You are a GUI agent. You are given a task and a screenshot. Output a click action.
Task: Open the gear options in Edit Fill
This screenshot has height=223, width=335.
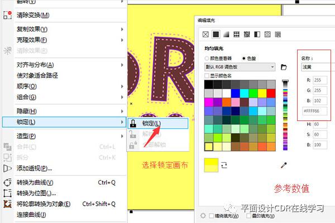(203, 216)
